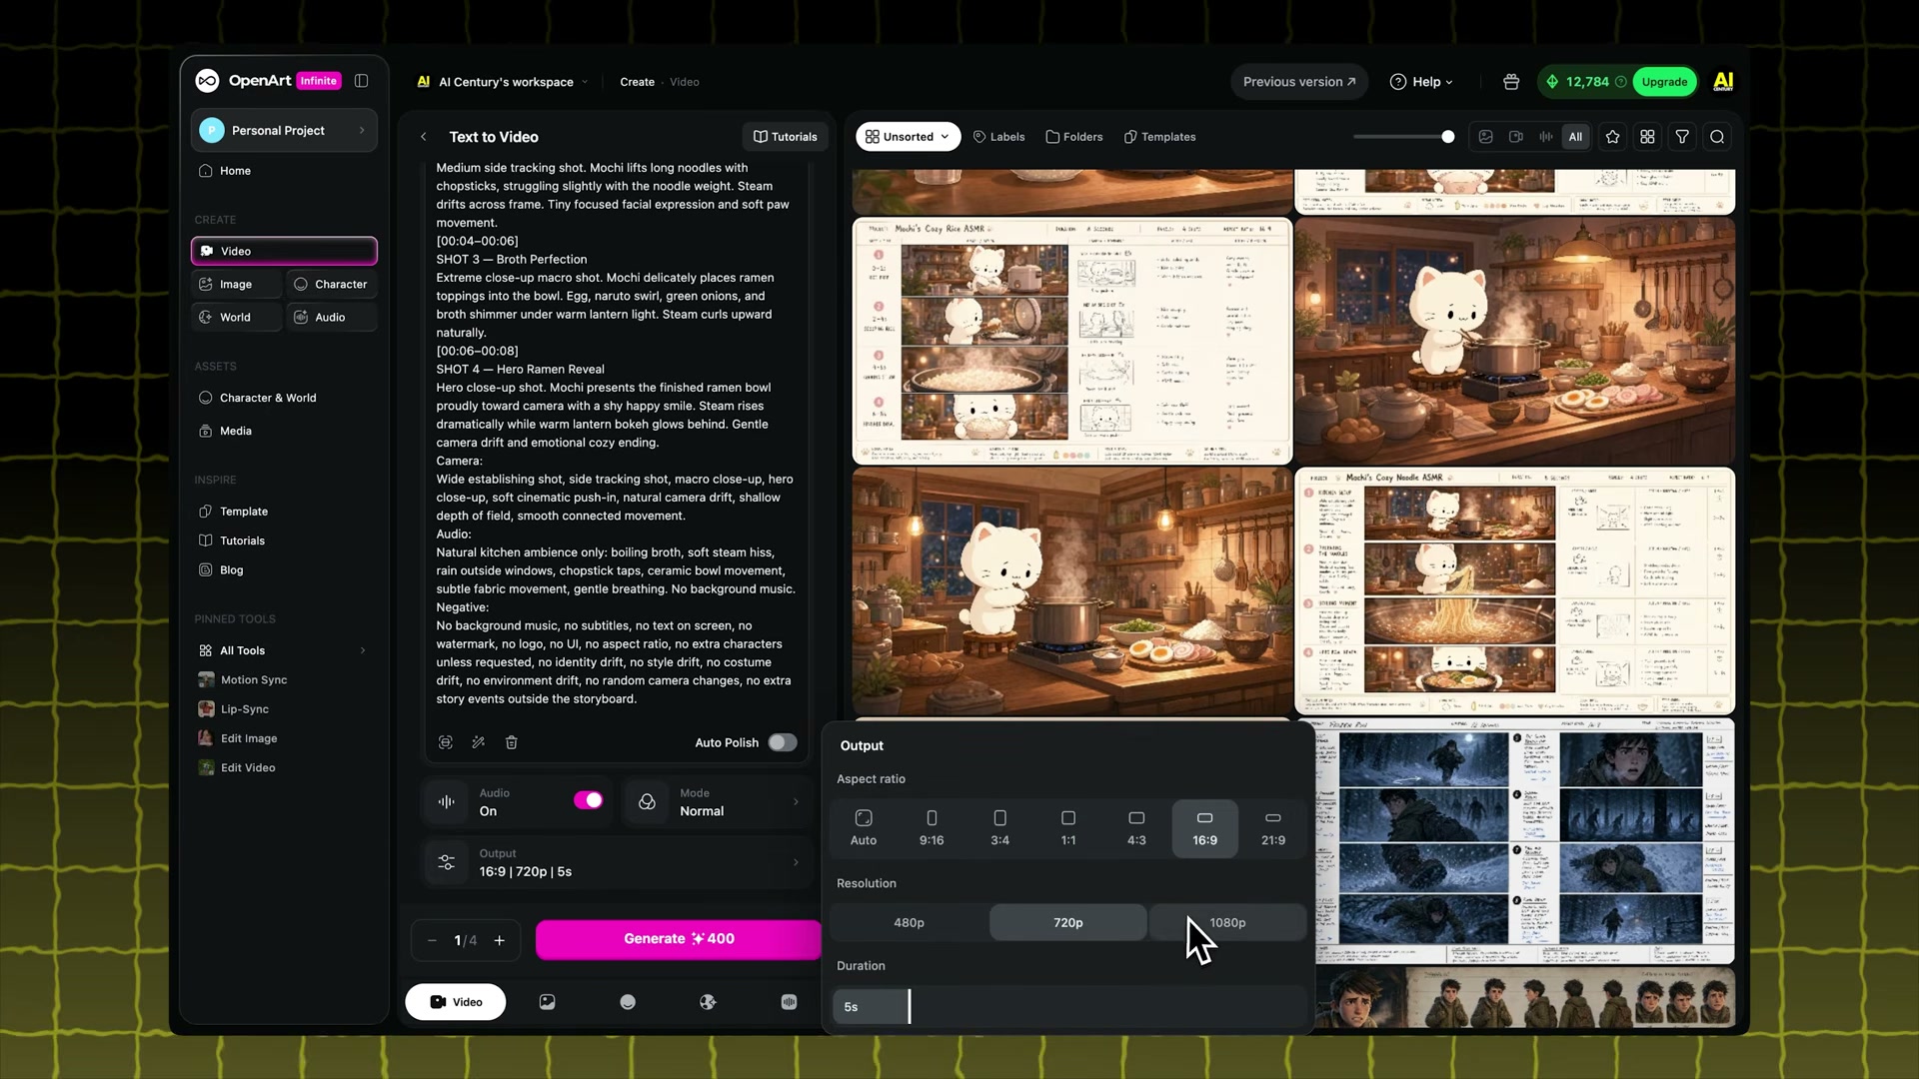The image size is (1919, 1079).
Task: Open AI Century's workspace dropdown
Action: coord(504,82)
